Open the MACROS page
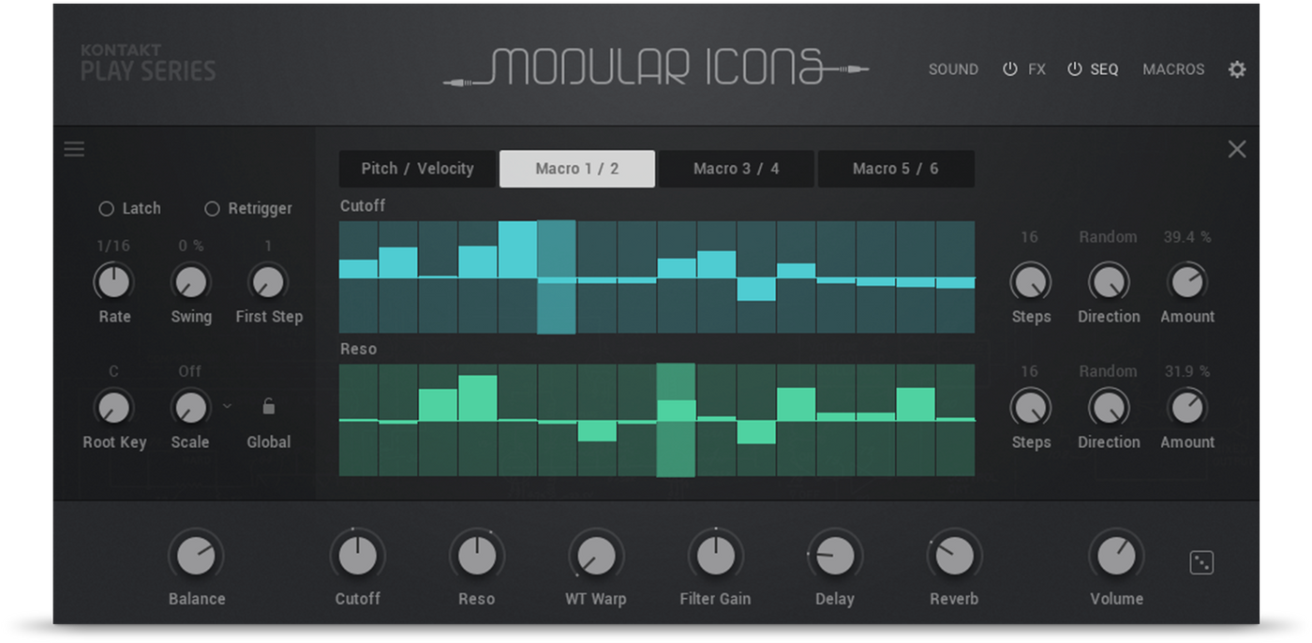Image resolution: width=1312 pixels, height=643 pixels. (1173, 69)
